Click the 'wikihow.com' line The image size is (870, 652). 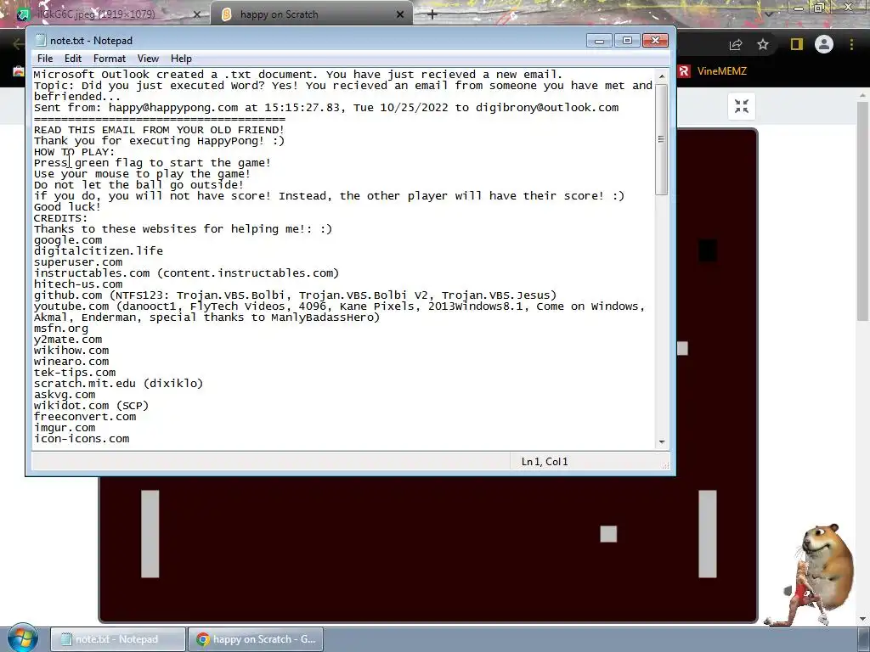click(x=71, y=351)
